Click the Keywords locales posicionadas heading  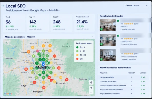[x=115, y=68]
